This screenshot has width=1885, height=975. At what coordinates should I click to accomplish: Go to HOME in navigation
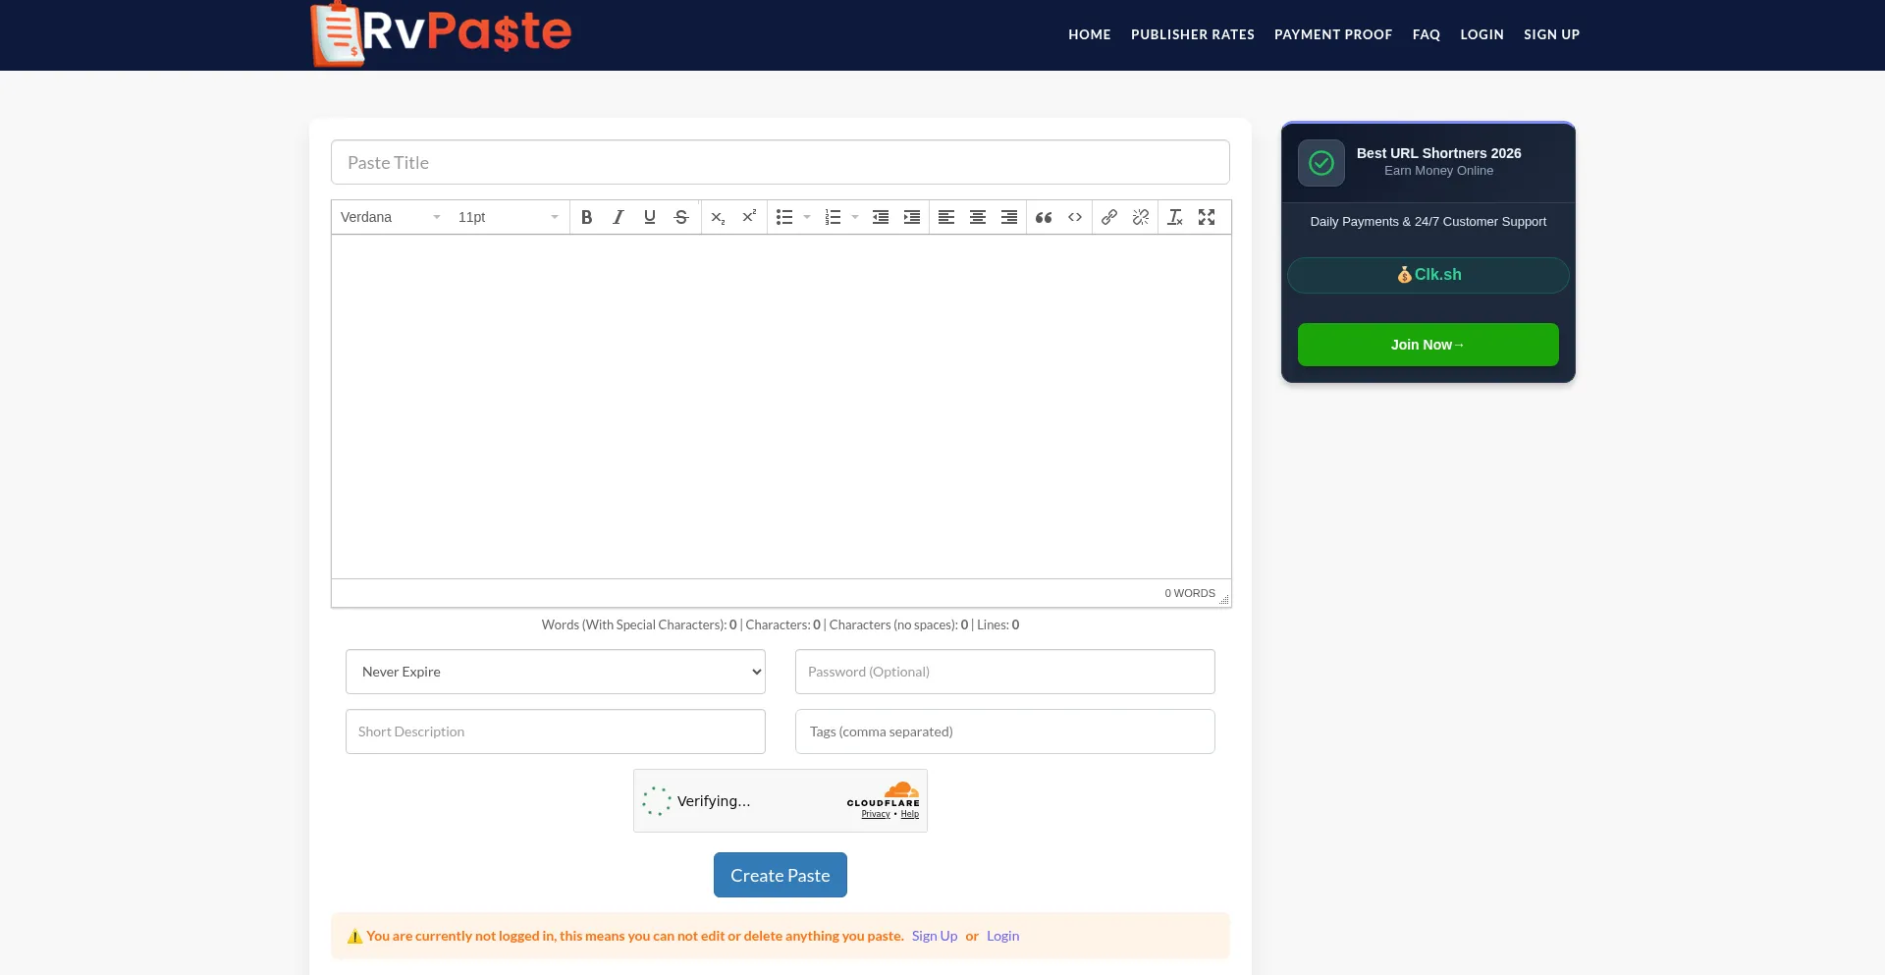click(x=1090, y=34)
